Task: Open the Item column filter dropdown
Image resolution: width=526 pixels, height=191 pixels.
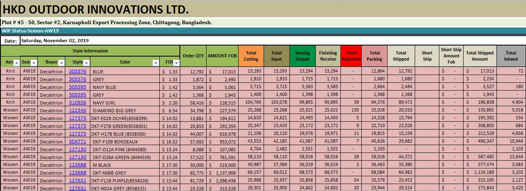Action: (16, 63)
